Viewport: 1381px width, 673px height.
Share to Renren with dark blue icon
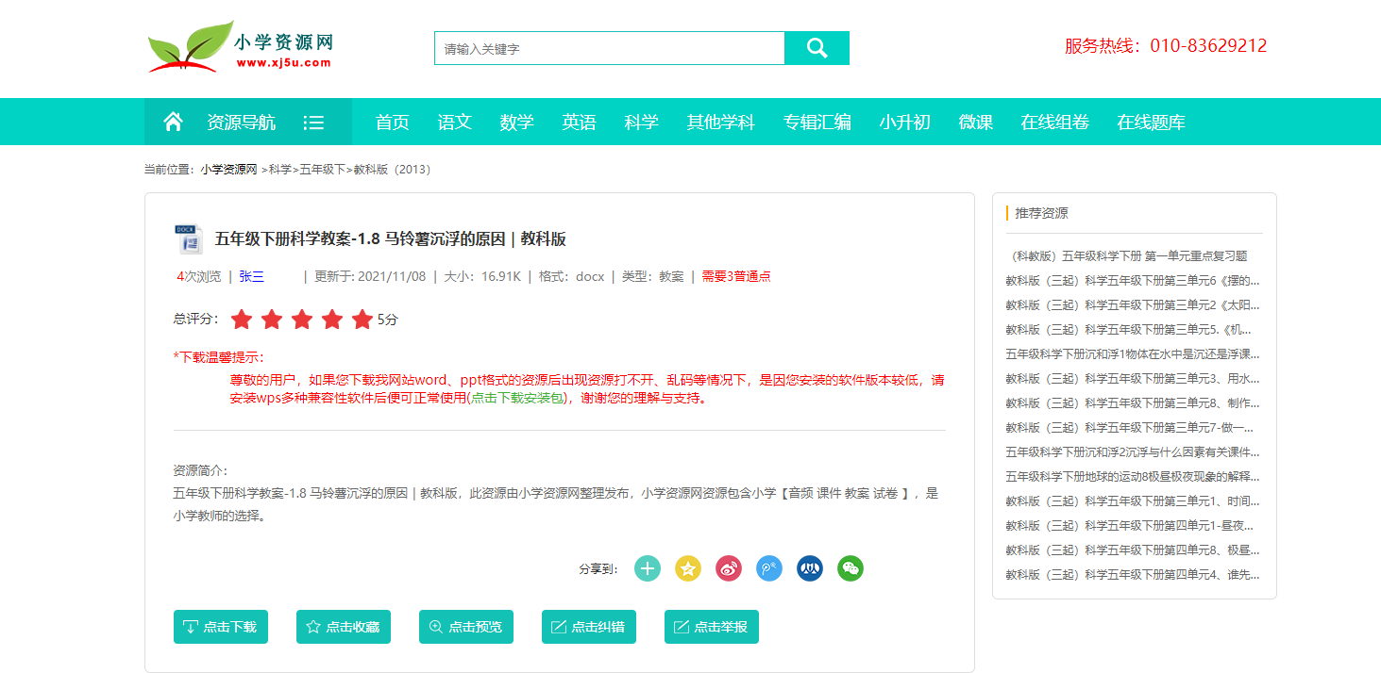tap(810, 568)
